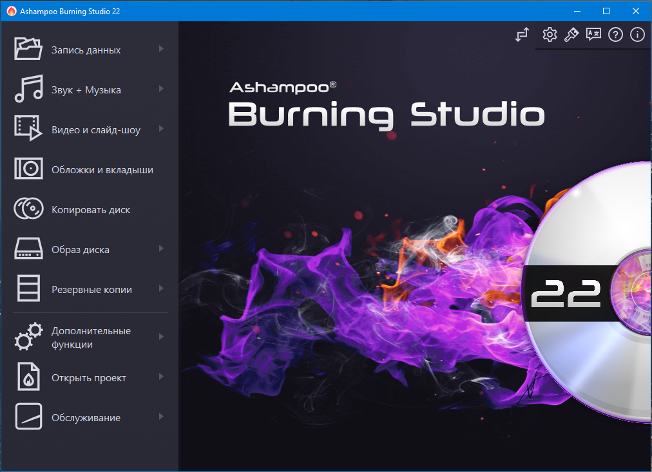Open the Резервные копии label
Screen dimensions: 652x472
pos(91,290)
